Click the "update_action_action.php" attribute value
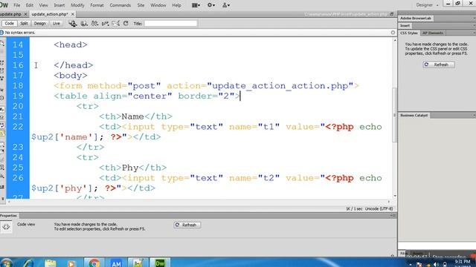Screen dimensions: 476x267 click(280, 86)
